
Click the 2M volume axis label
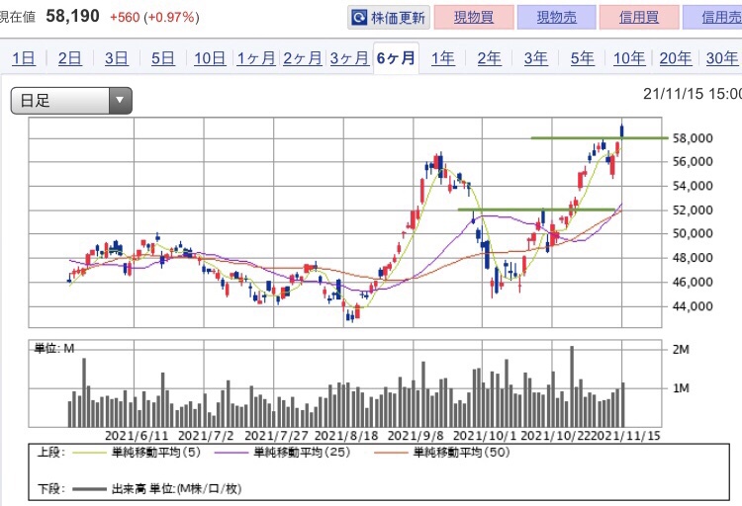681,350
